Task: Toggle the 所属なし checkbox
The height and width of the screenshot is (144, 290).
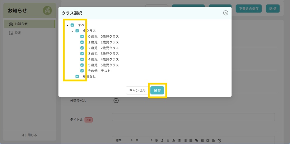Action: (x=77, y=76)
